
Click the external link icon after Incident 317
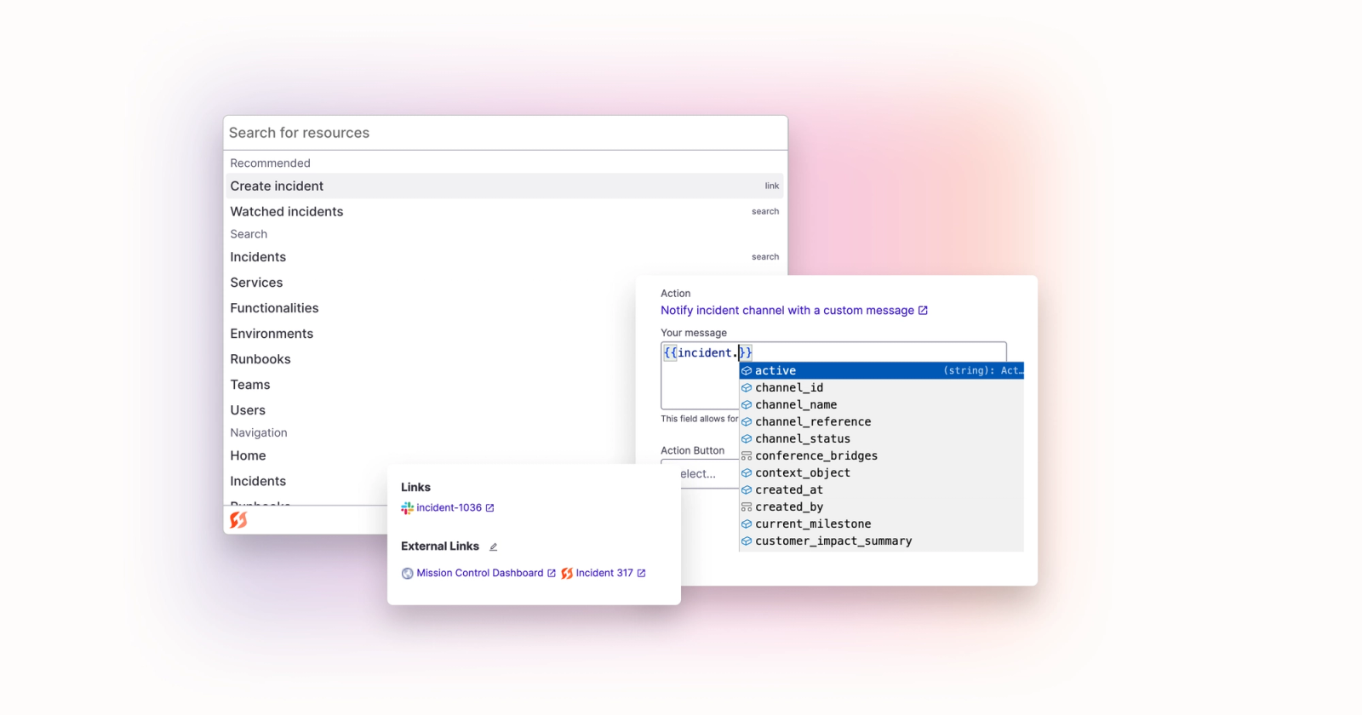641,574
